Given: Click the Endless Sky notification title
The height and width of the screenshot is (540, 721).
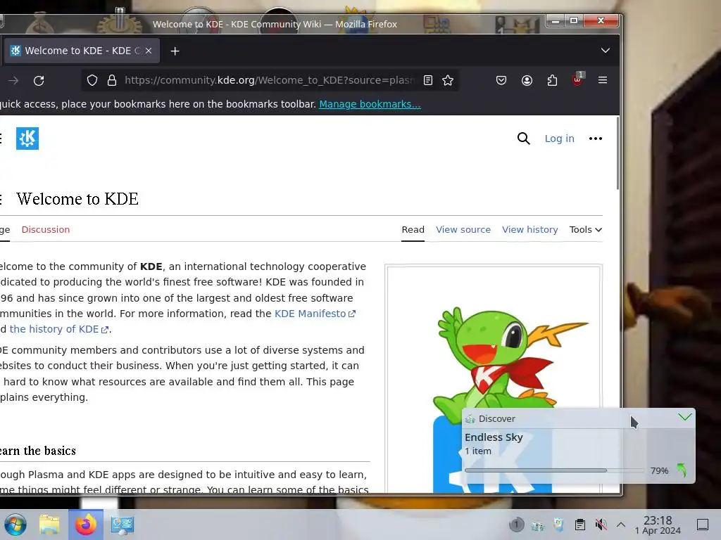Looking at the screenshot, I should (x=494, y=437).
